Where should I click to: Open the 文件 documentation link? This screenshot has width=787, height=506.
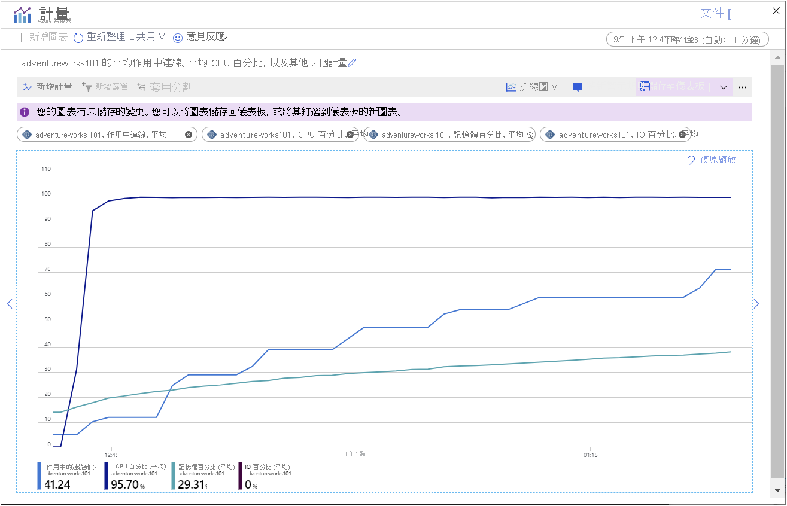point(715,13)
